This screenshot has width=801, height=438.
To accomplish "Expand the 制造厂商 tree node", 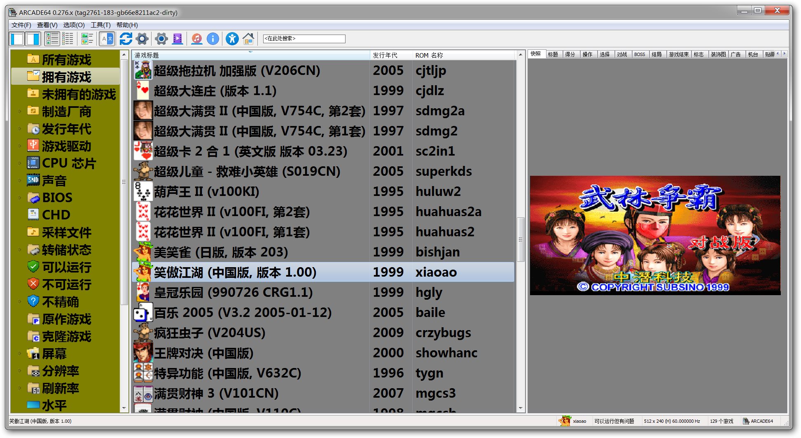I will (x=20, y=111).
